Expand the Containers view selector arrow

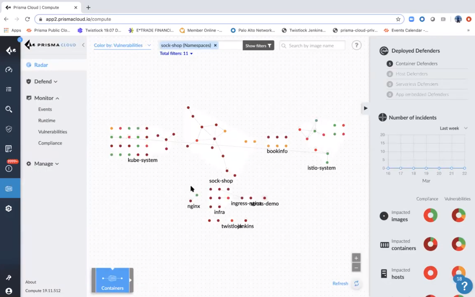tap(131, 280)
